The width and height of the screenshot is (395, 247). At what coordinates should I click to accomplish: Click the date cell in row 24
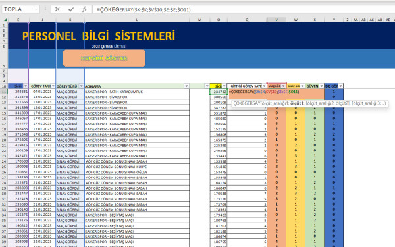pyautogui.click(x=42, y=161)
